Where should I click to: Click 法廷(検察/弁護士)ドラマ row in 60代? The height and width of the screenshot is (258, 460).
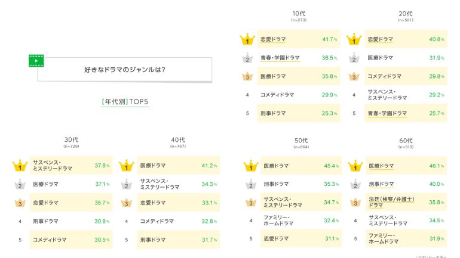point(406,203)
